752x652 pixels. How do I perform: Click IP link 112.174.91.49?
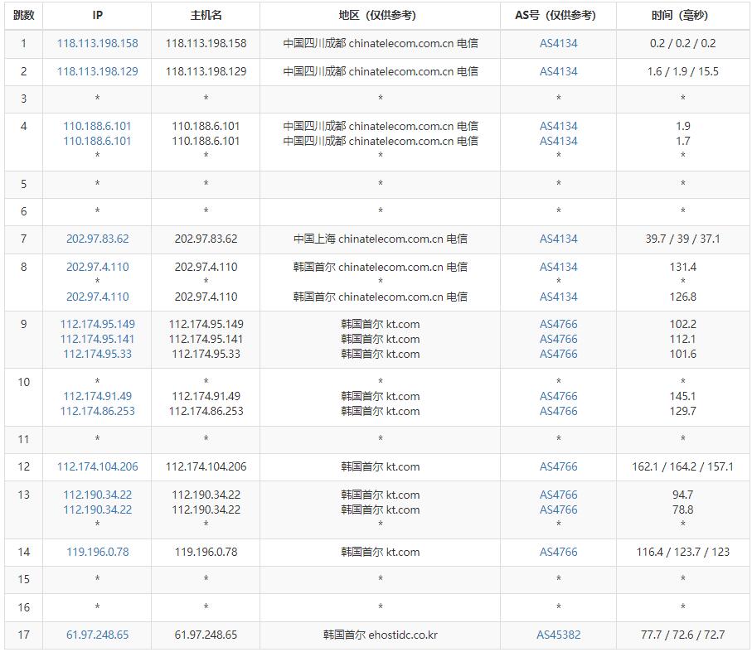click(x=97, y=396)
